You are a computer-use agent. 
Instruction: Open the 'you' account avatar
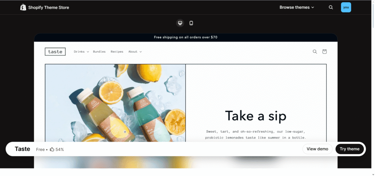[x=346, y=7]
